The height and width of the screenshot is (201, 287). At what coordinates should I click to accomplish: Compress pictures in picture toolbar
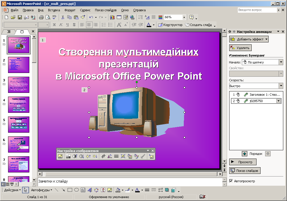pos(123,156)
